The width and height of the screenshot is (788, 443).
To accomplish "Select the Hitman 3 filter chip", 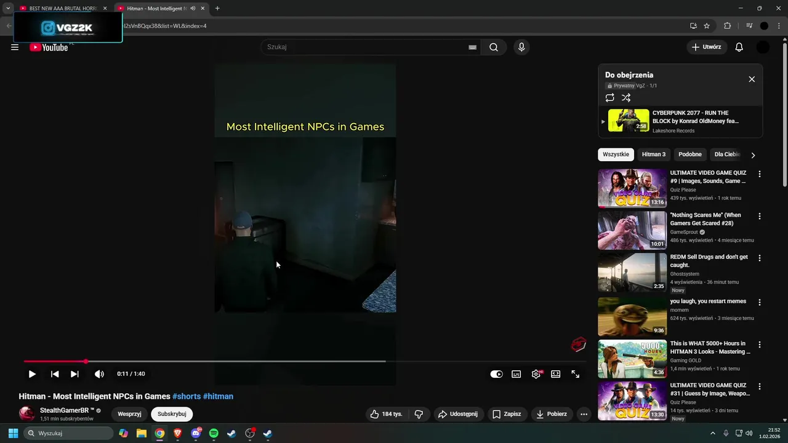I will (x=654, y=154).
